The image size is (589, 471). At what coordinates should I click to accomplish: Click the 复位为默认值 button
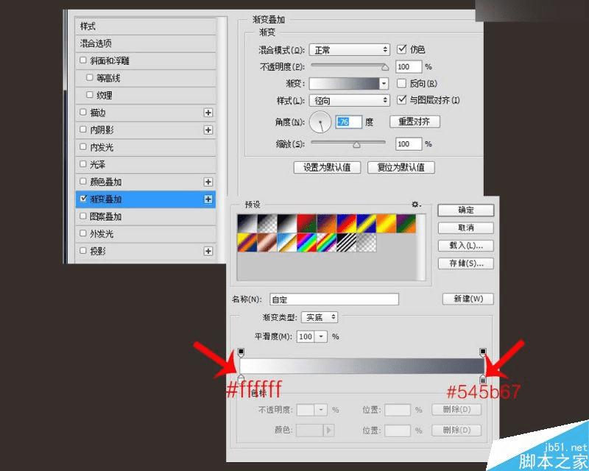click(x=401, y=168)
